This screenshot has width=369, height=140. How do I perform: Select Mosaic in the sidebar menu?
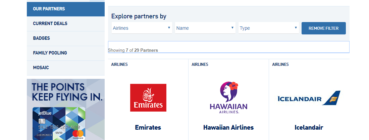click(66, 68)
